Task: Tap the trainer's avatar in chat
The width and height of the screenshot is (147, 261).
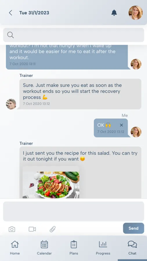Action: pyautogui.click(x=11, y=104)
